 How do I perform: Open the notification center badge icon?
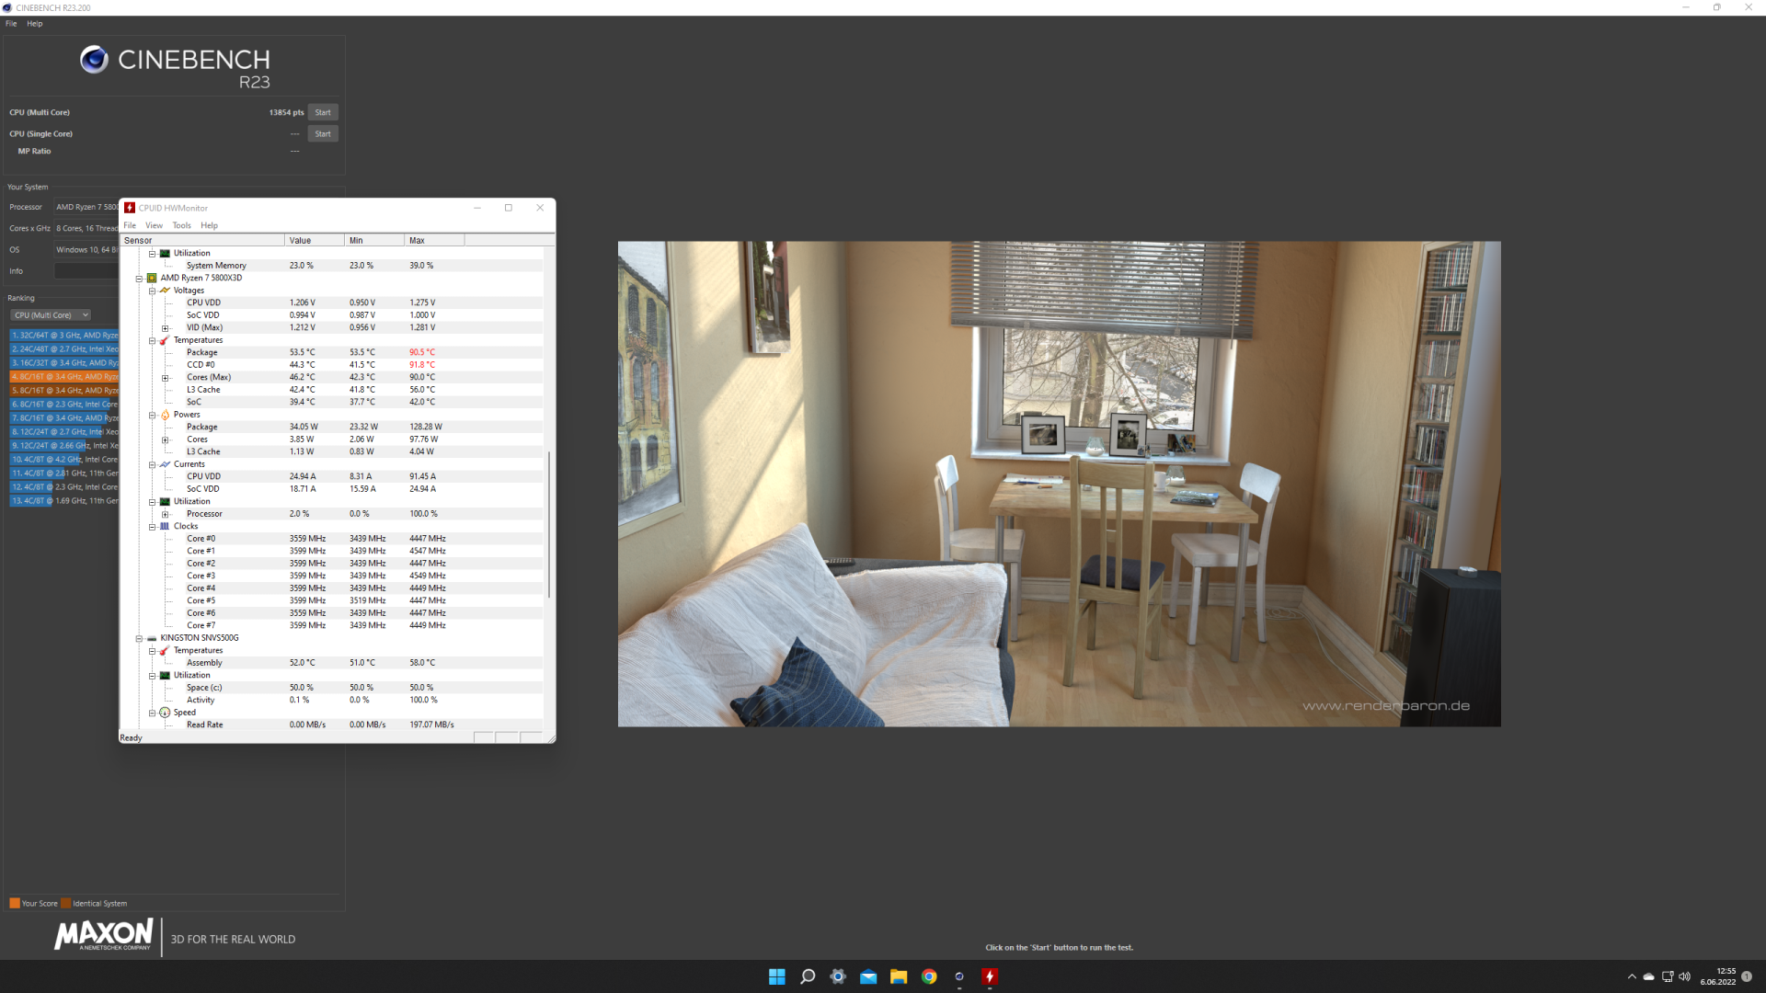click(x=1747, y=976)
